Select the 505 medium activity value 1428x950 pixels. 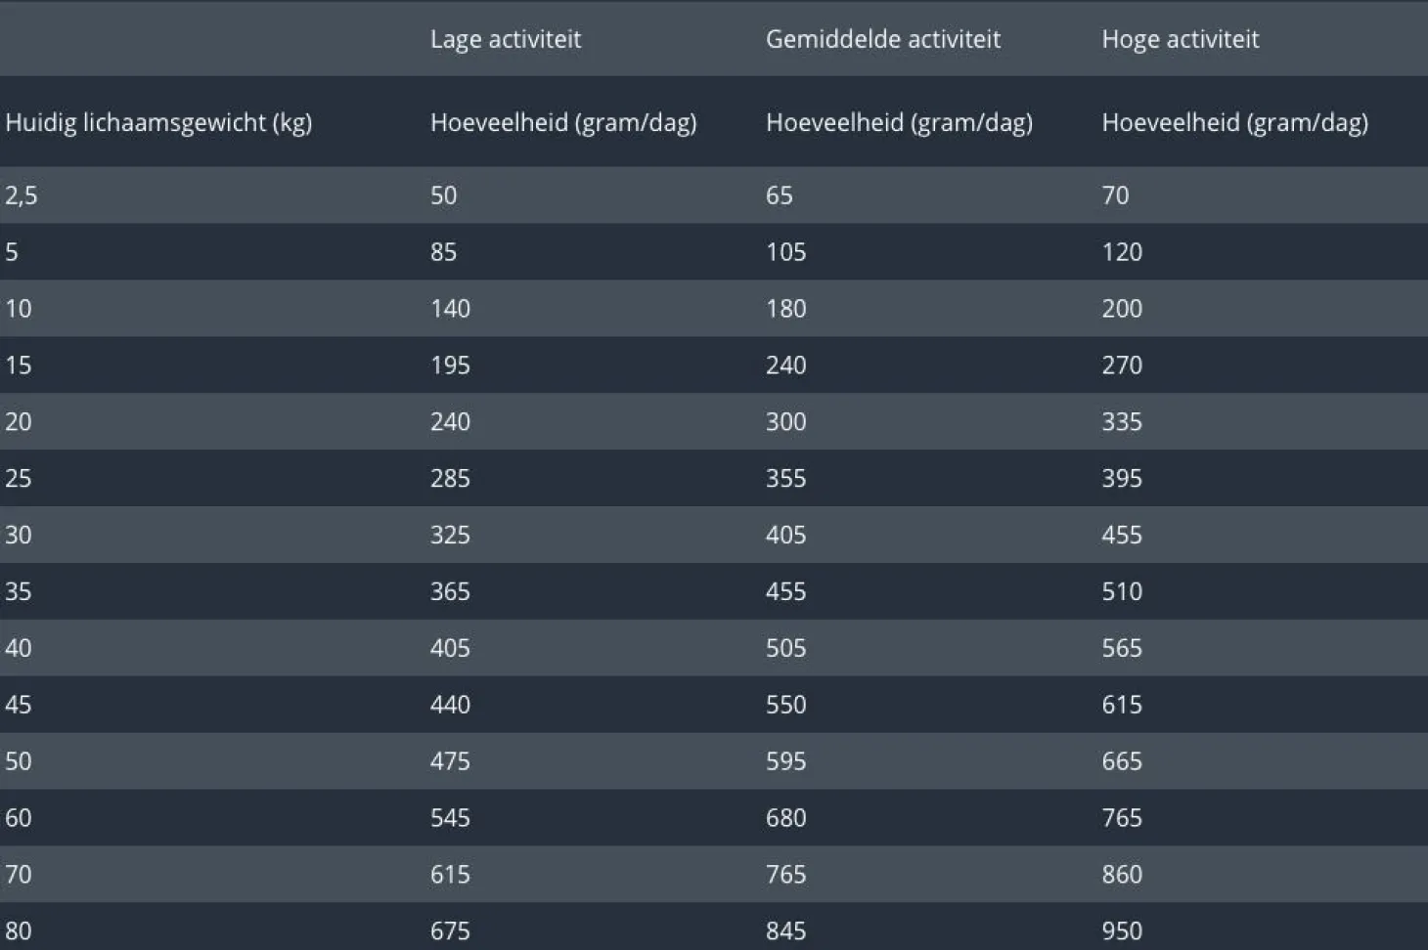(785, 648)
